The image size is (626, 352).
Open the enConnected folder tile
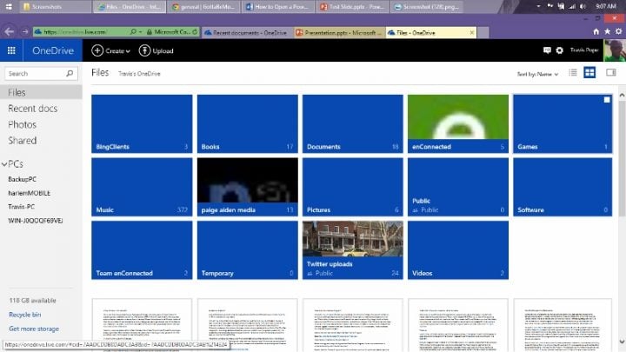pyautogui.click(x=458, y=123)
